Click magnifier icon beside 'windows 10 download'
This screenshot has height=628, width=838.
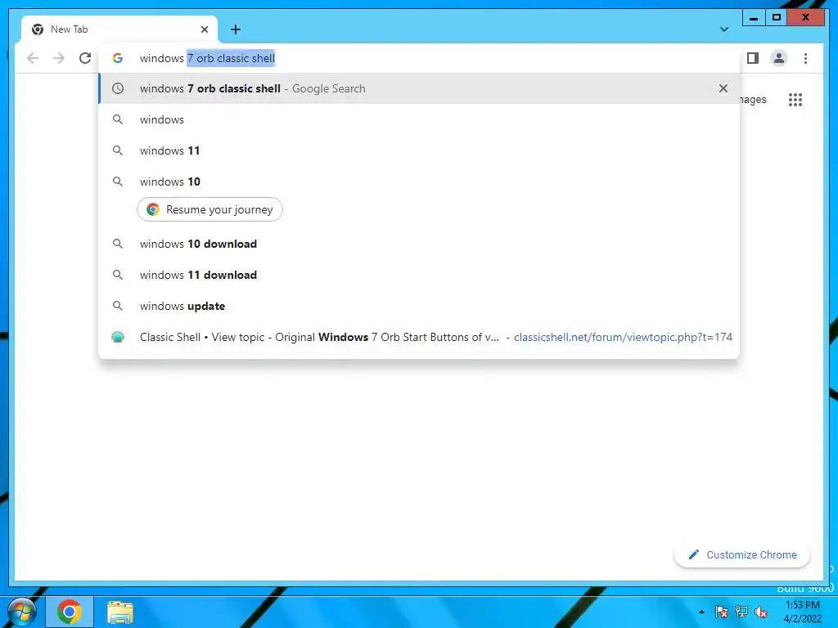(x=118, y=244)
